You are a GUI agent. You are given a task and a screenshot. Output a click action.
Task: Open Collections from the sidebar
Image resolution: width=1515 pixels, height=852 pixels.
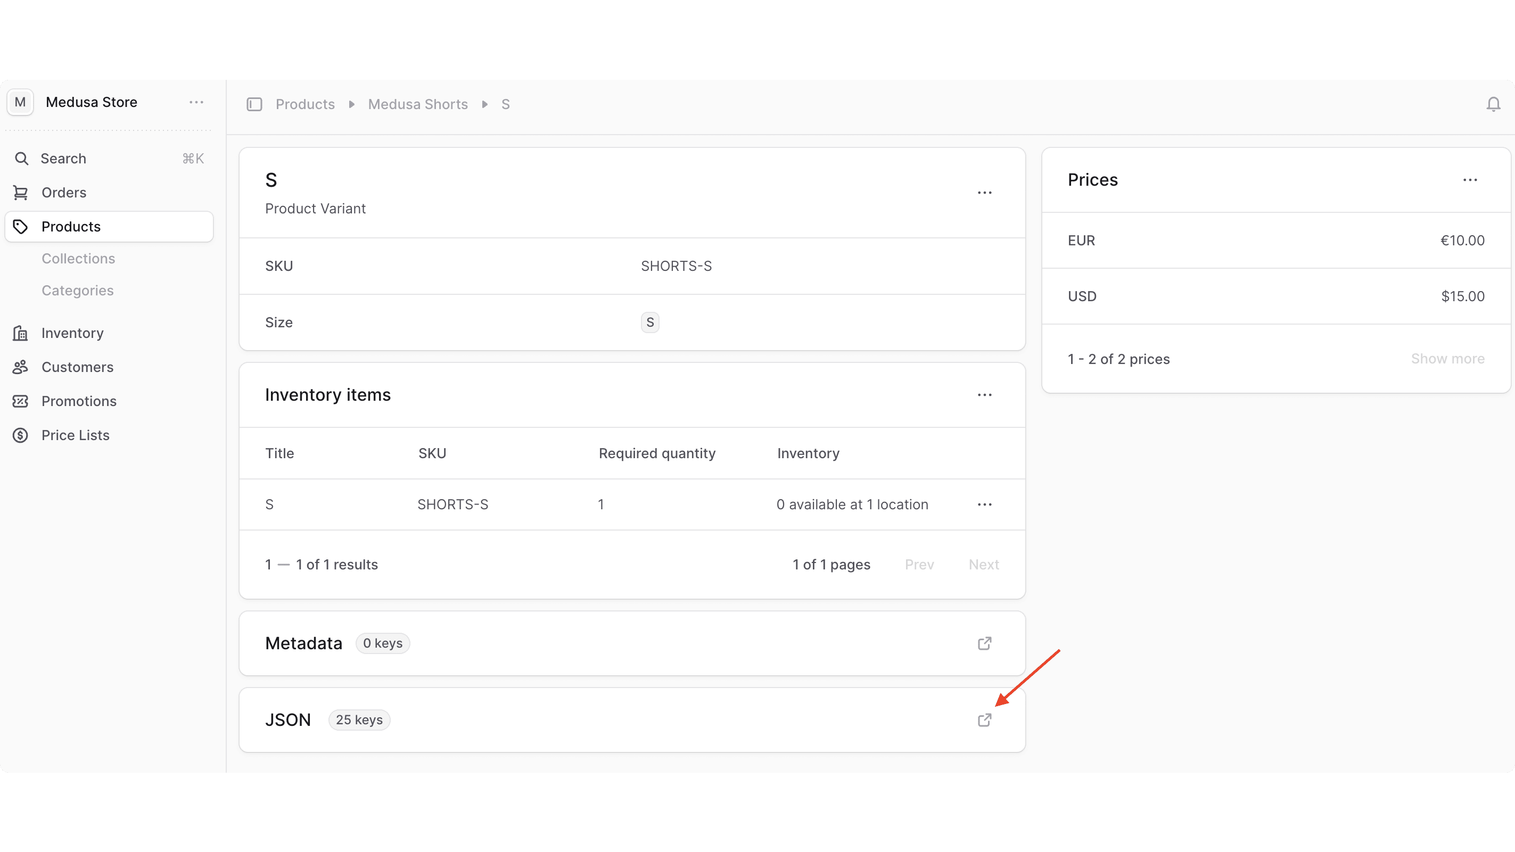tap(78, 258)
